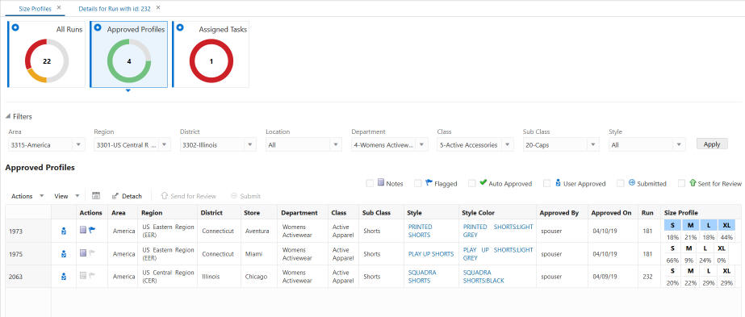The width and height of the screenshot is (745, 317).
Task: Click the Flagged legend flag icon
Action: pos(429,183)
